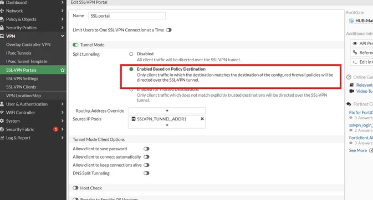This screenshot has width=373, height=200.
Task: Click the WiFi Controller signal icon
Action: point(2,113)
